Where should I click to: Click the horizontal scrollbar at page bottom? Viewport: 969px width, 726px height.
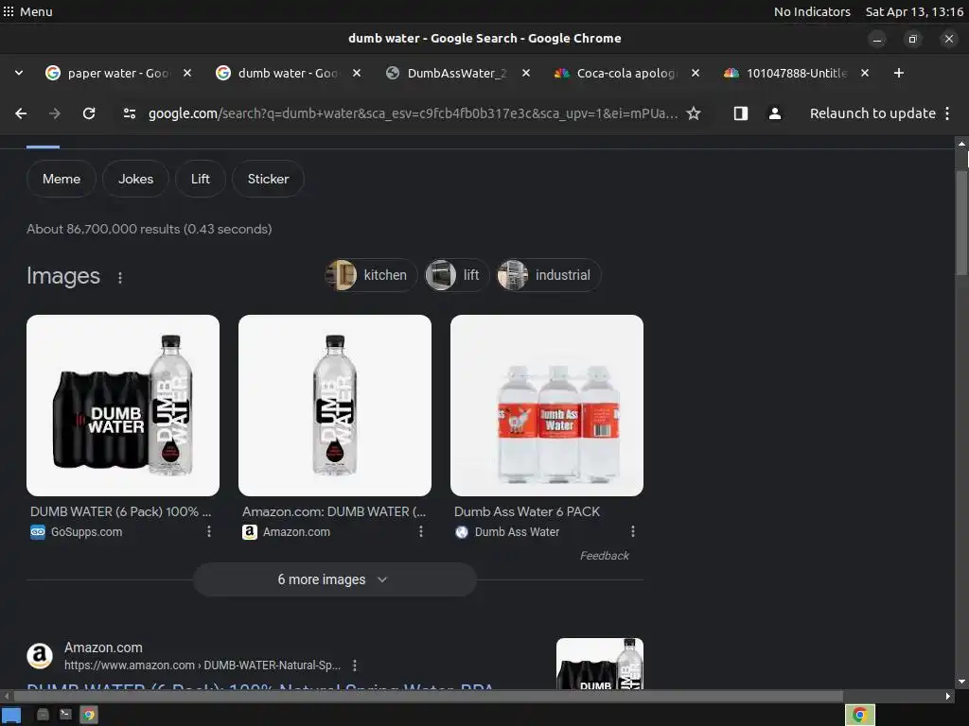point(429,696)
